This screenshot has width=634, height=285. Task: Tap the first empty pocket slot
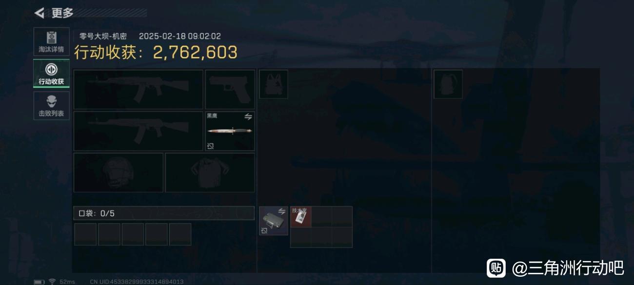tap(85, 234)
